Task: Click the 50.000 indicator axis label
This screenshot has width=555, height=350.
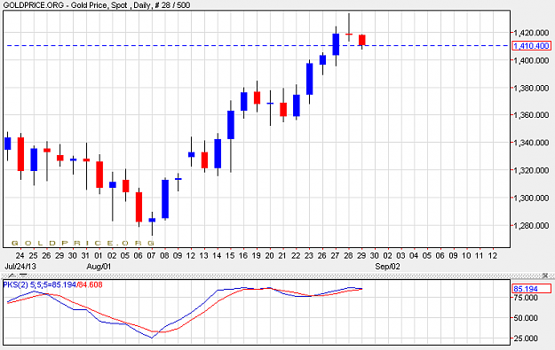Action: (526, 318)
